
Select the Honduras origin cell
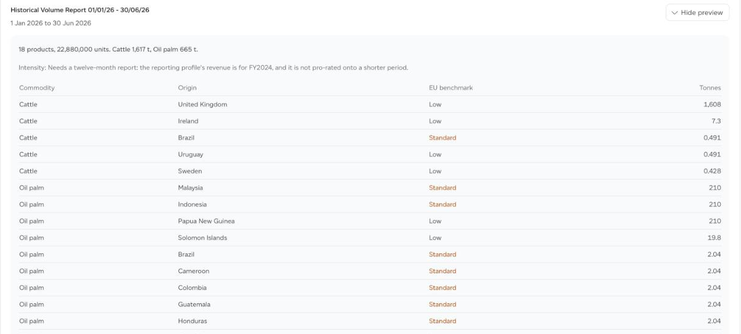(192, 321)
